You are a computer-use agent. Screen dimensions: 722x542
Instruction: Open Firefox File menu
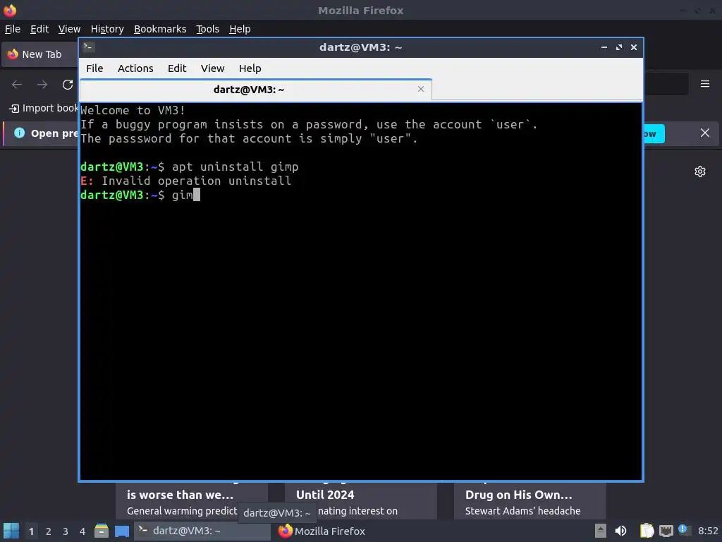pyautogui.click(x=13, y=29)
